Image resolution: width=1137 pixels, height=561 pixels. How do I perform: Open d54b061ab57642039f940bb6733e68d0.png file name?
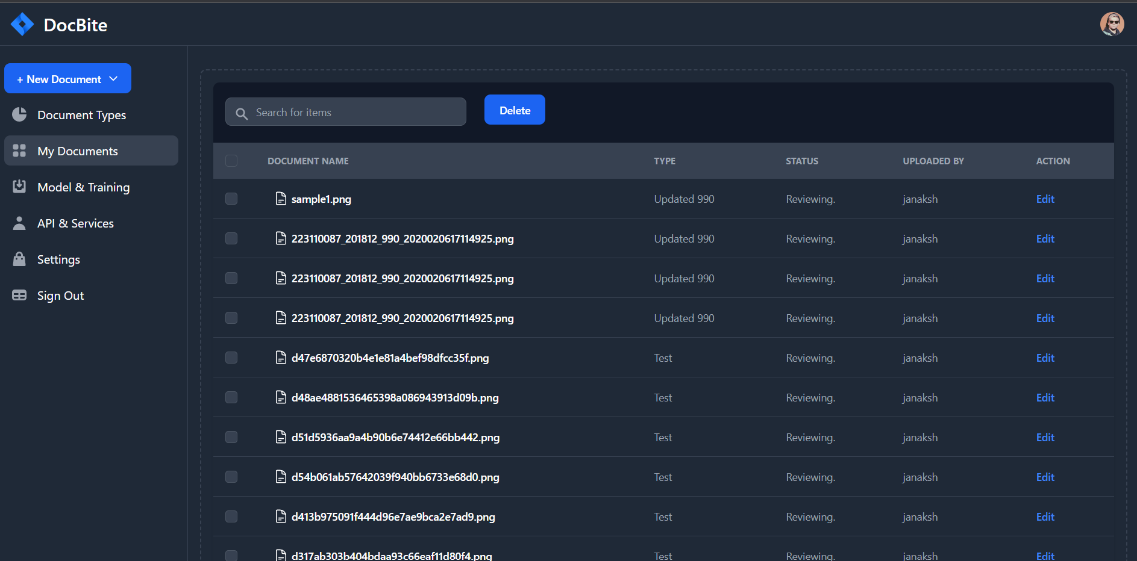[395, 477]
